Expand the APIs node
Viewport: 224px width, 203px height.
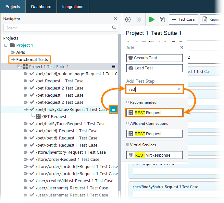pos(12,52)
